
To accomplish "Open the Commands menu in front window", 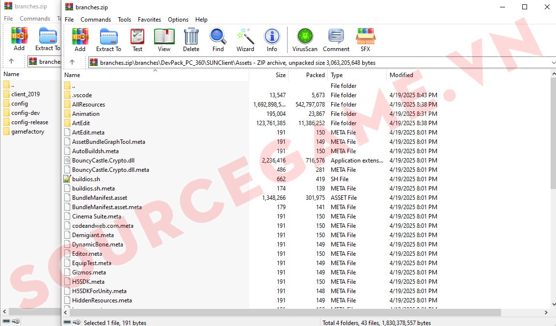I will pos(96,20).
